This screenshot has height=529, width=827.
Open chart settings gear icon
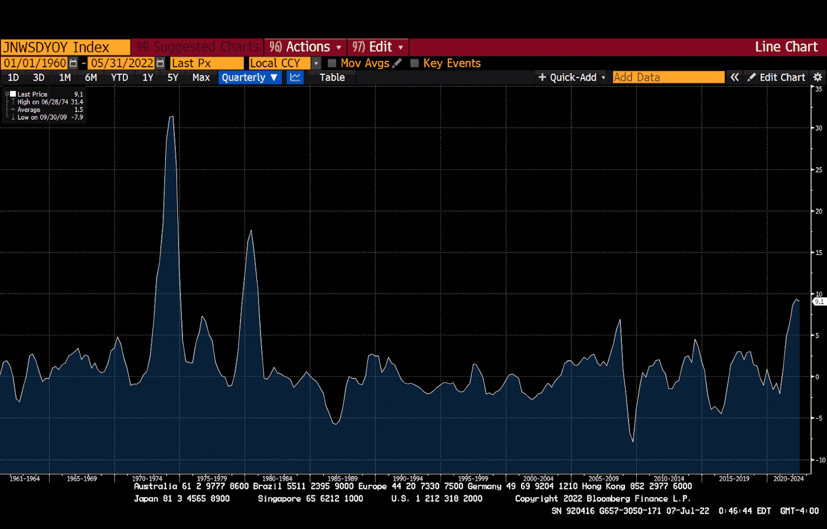(818, 77)
